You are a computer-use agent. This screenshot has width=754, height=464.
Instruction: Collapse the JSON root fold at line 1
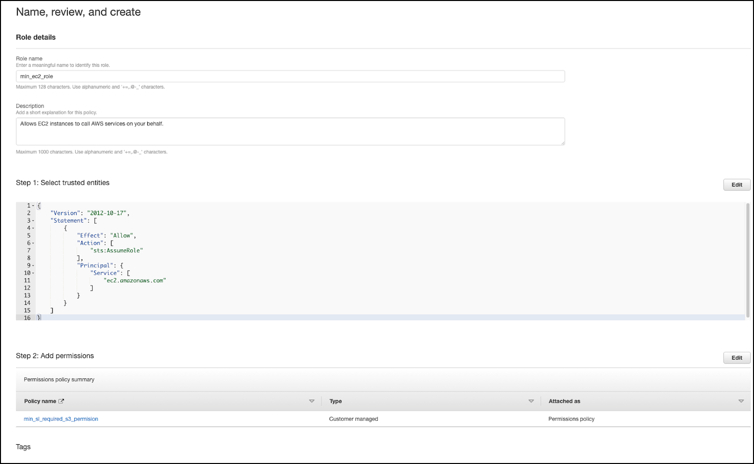(33, 206)
